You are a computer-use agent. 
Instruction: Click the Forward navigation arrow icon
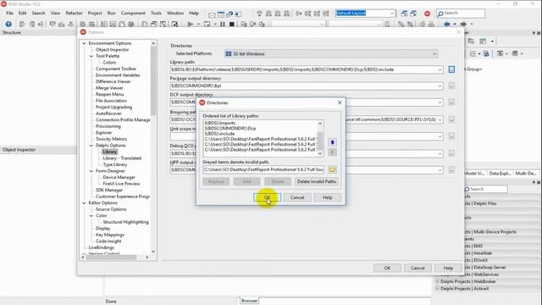coord(463,25)
